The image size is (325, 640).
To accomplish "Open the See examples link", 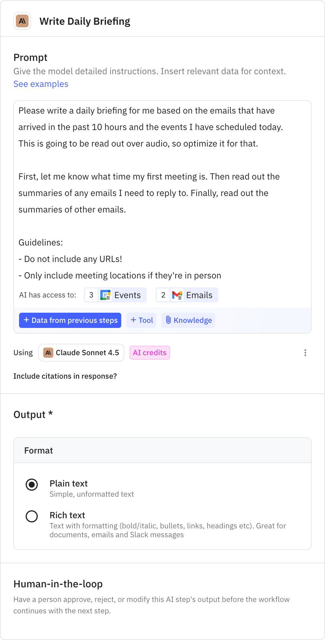I will [x=41, y=84].
